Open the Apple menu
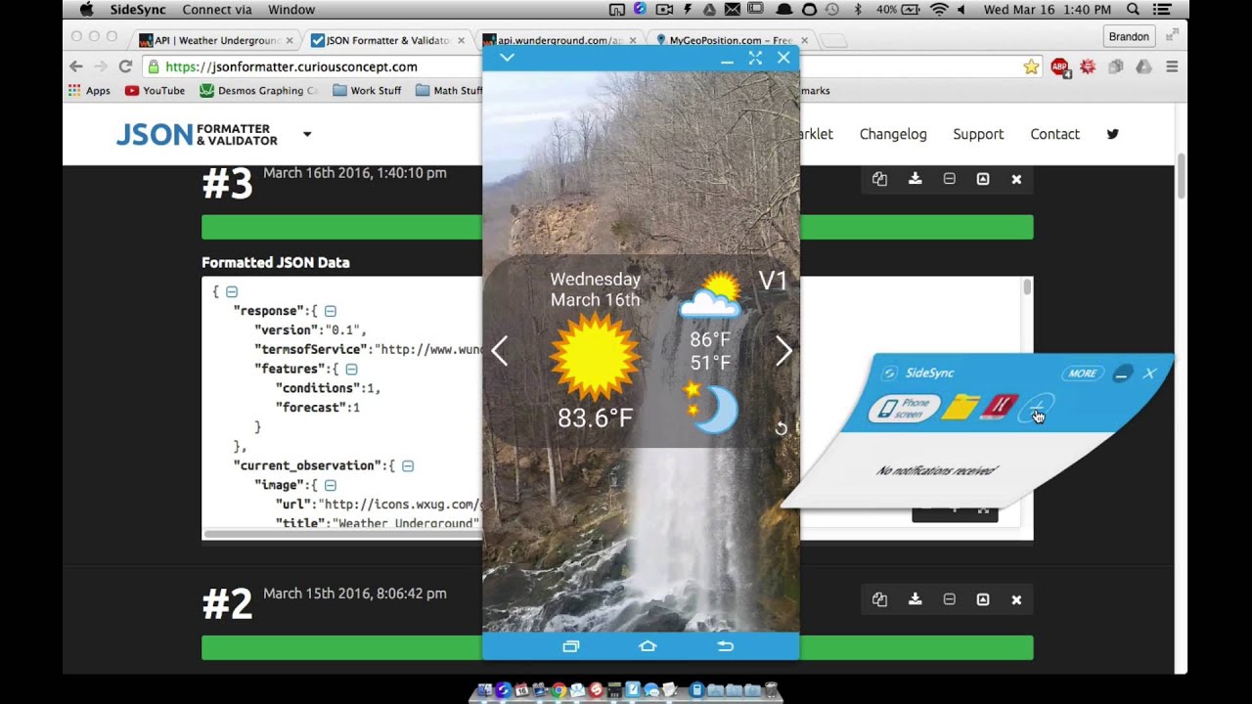Image resolution: width=1252 pixels, height=704 pixels. 86,10
